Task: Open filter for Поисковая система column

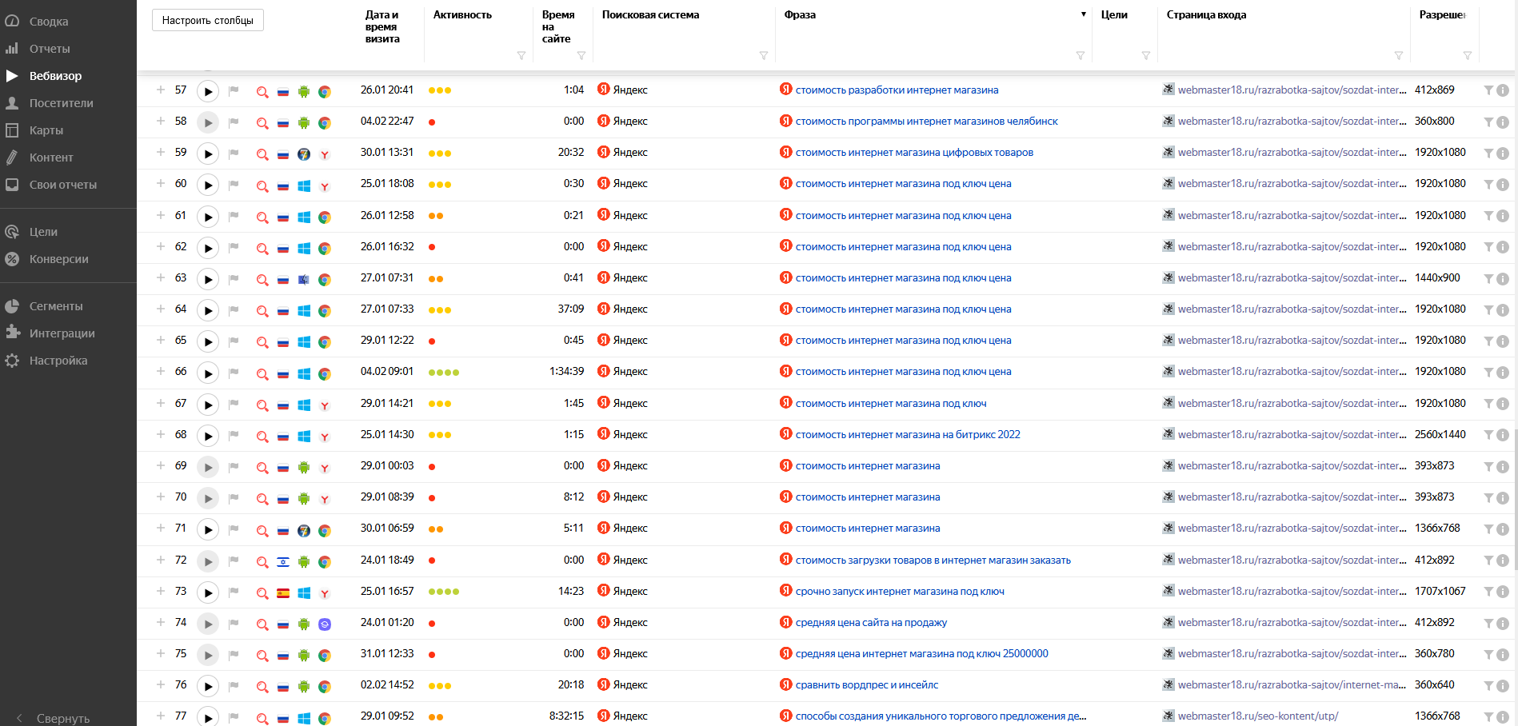Action: coord(764,55)
